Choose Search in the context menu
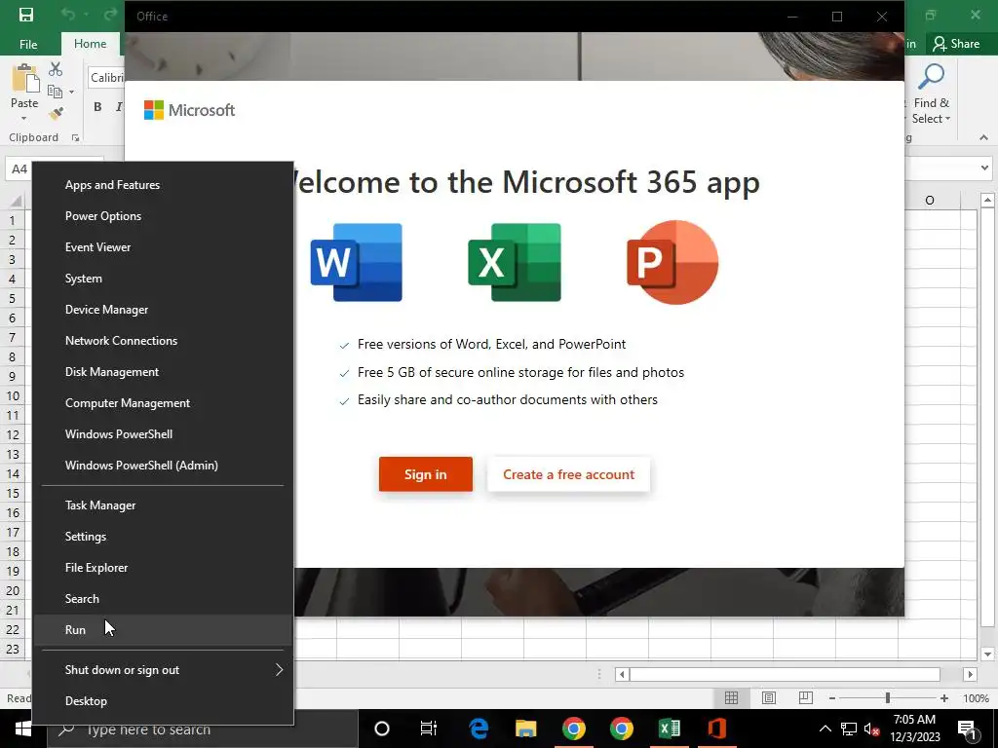 [163, 599]
